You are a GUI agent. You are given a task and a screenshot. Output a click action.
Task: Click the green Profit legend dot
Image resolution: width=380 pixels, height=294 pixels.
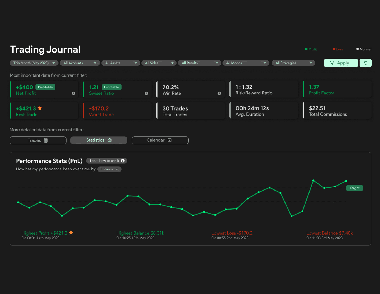[x=306, y=49]
